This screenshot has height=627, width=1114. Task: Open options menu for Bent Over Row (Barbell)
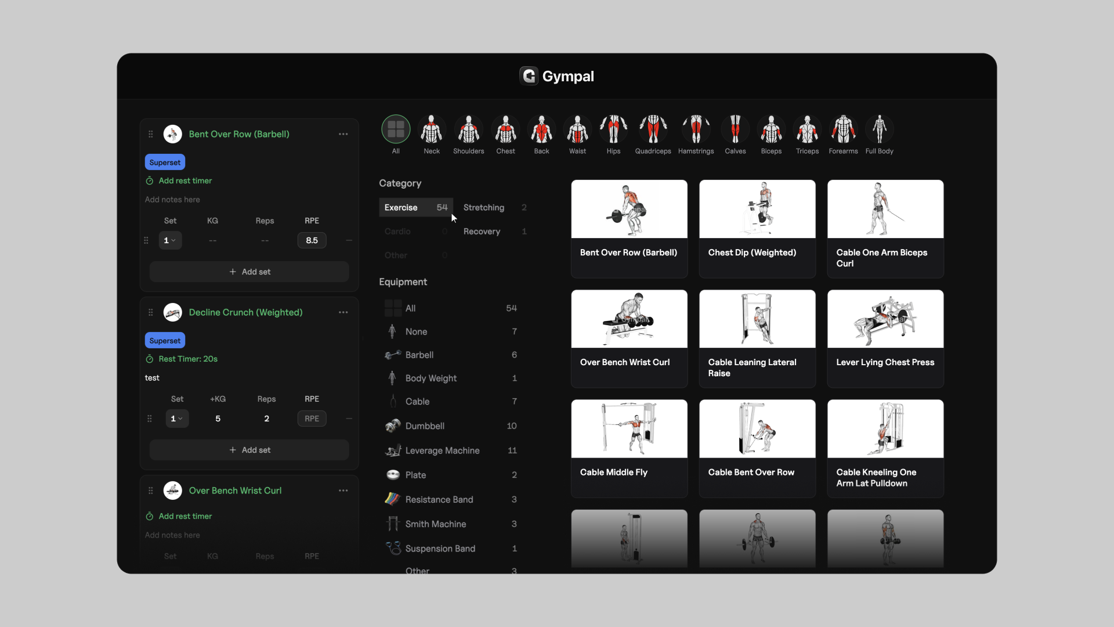(343, 134)
